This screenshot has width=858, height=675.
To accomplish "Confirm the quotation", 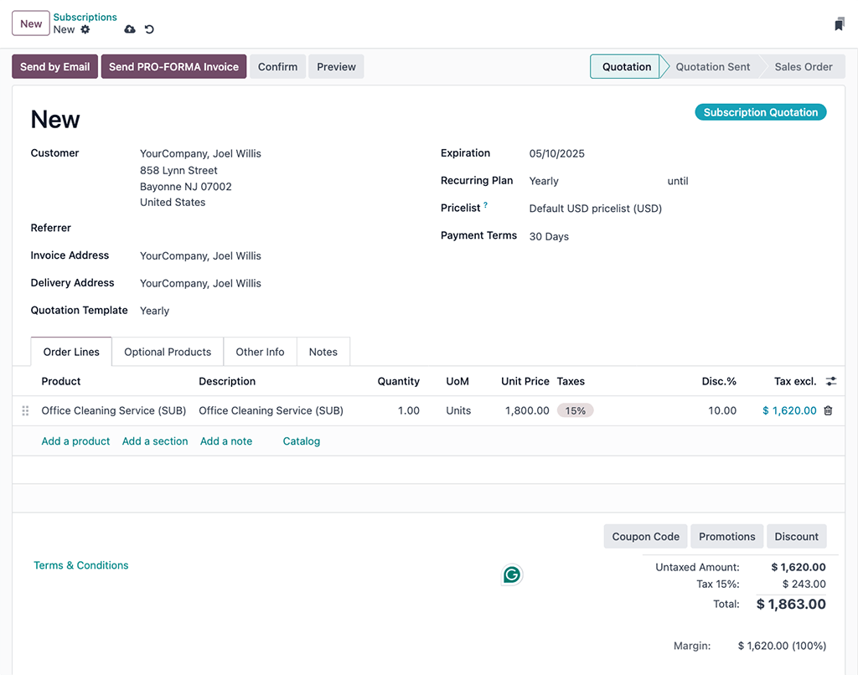I will pos(277,66).
